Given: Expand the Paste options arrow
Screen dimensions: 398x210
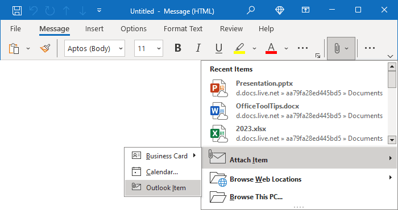Looking at the screenshot, I should 28,48.
